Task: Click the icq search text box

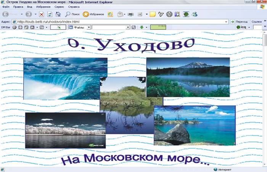Action: click(257, 27)
